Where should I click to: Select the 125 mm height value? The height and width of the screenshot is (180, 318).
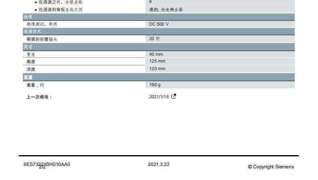(157, 61)
